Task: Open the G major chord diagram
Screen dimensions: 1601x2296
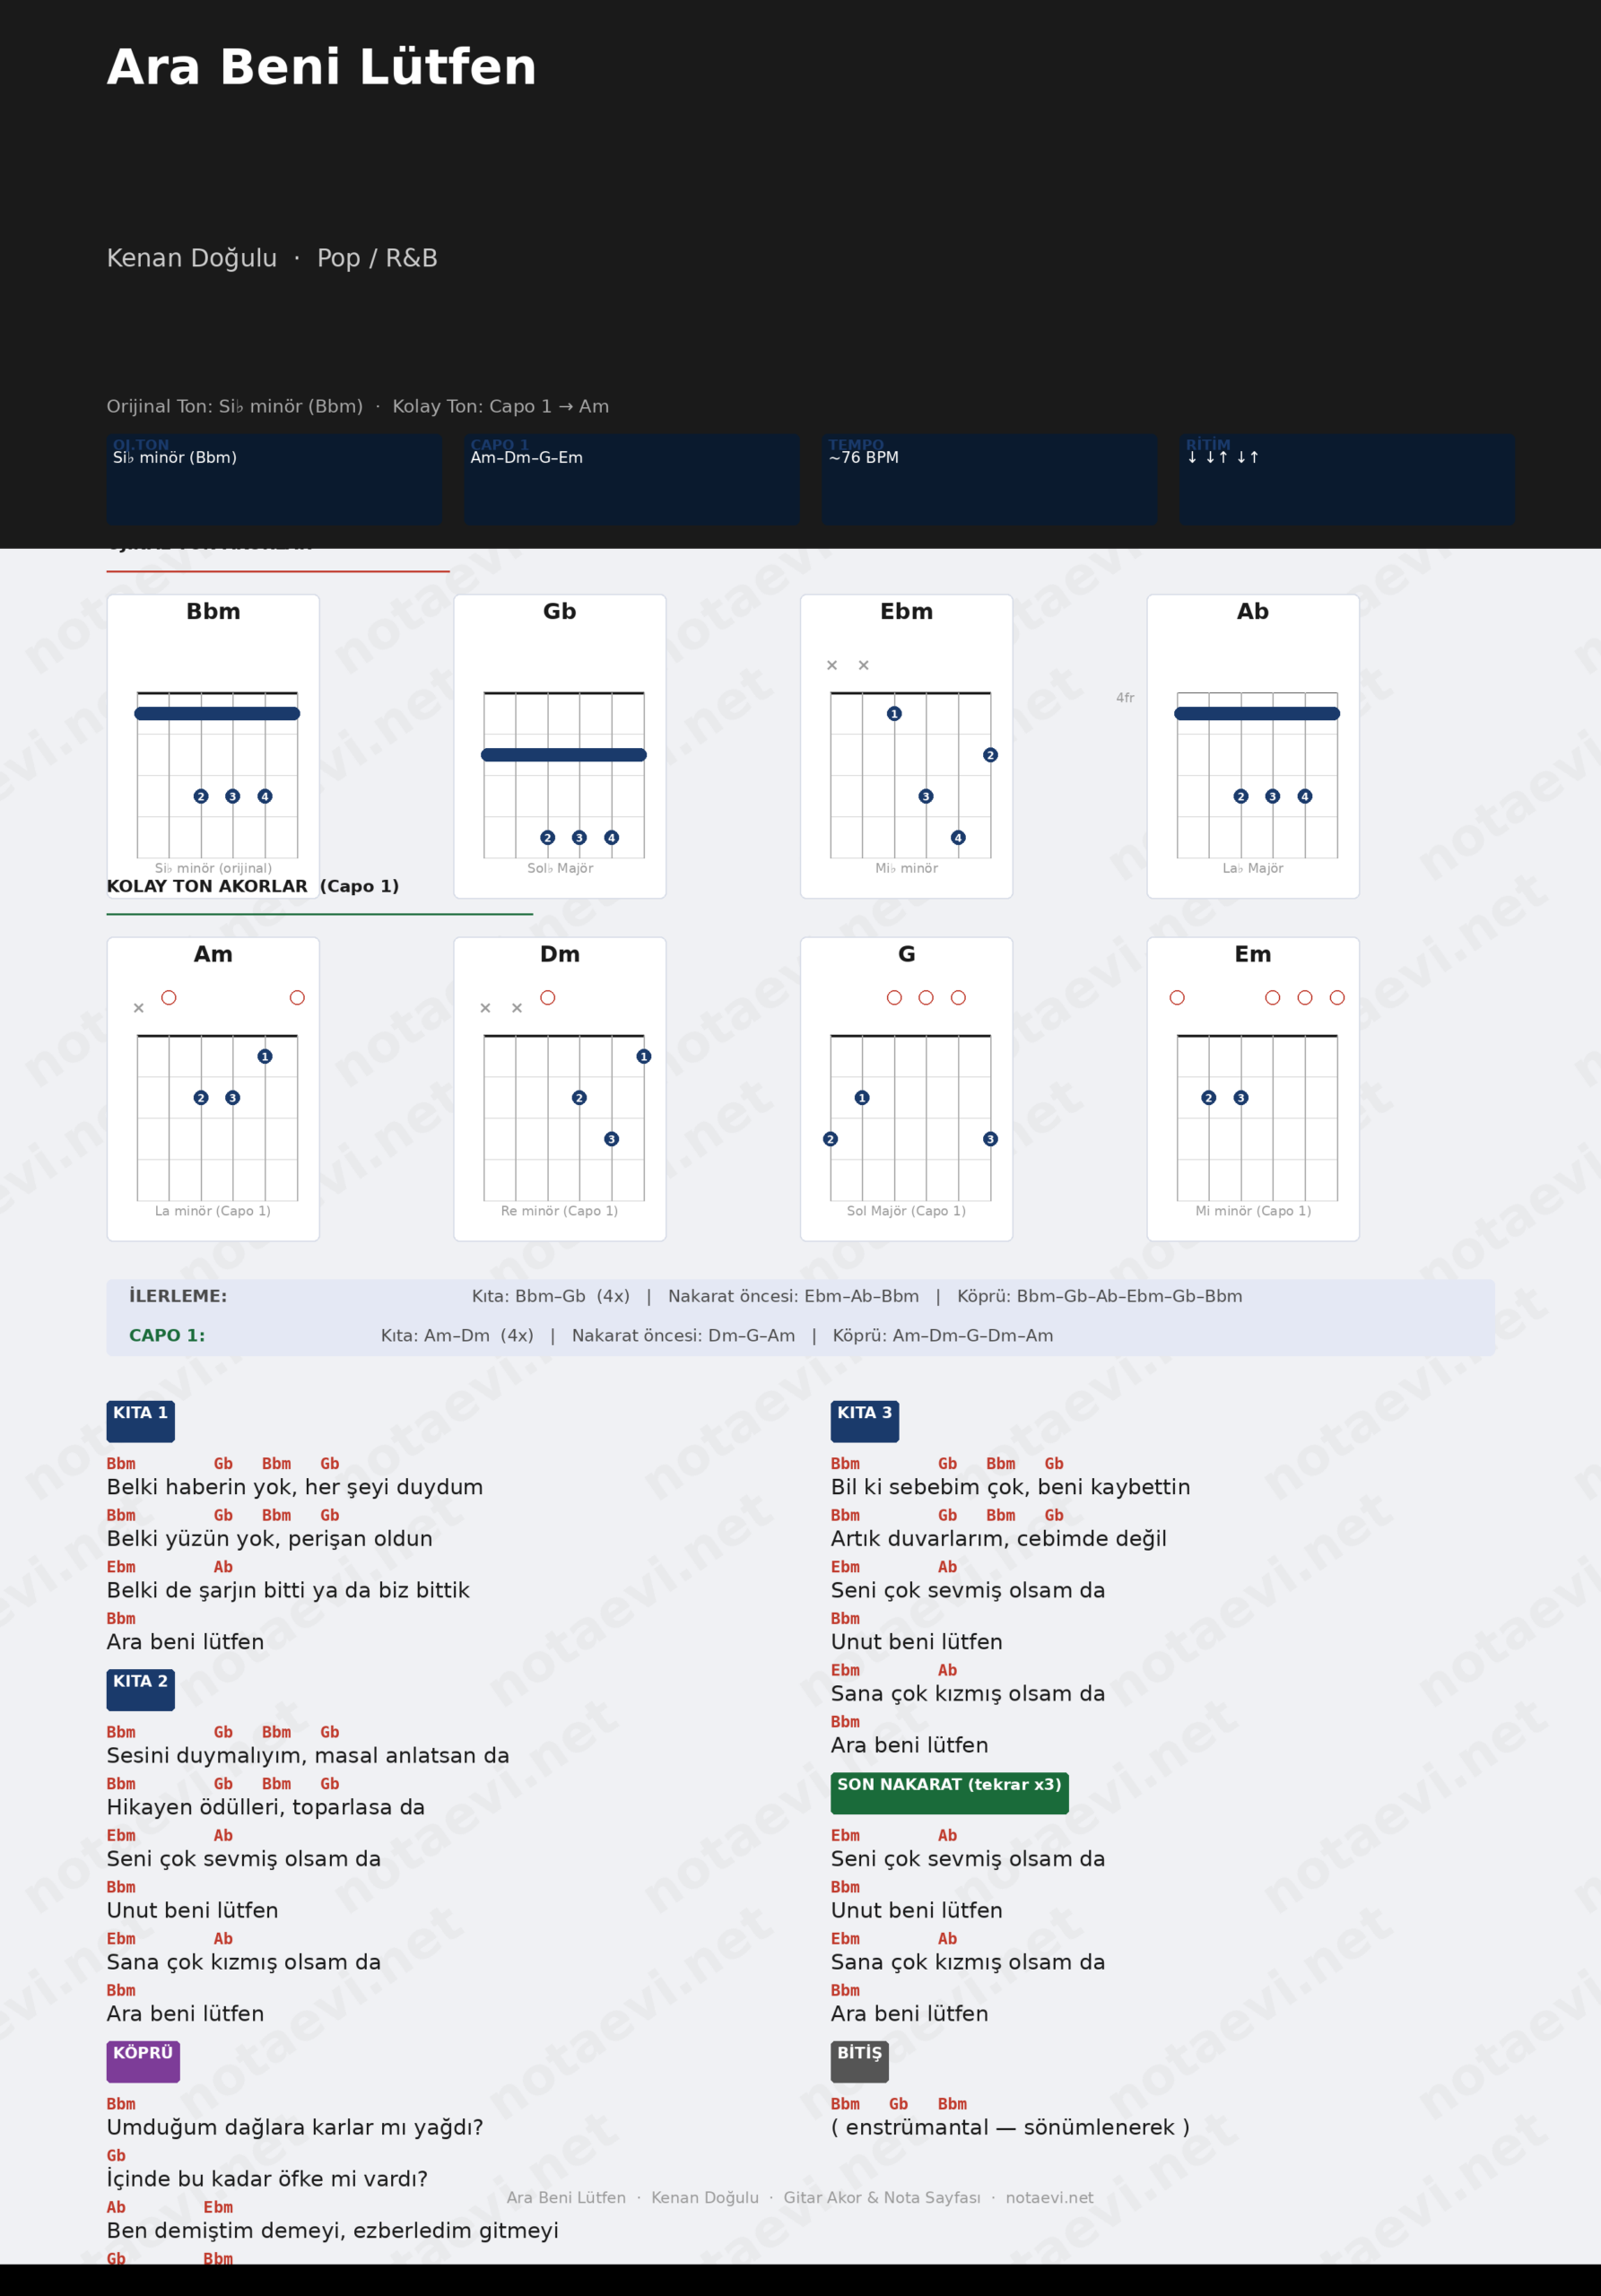Action: pyautogui.click(x=906, y=1088)
